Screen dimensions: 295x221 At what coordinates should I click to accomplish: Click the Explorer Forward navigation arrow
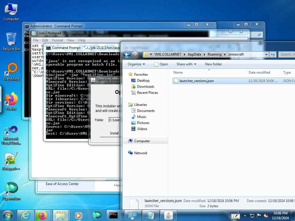135,54
